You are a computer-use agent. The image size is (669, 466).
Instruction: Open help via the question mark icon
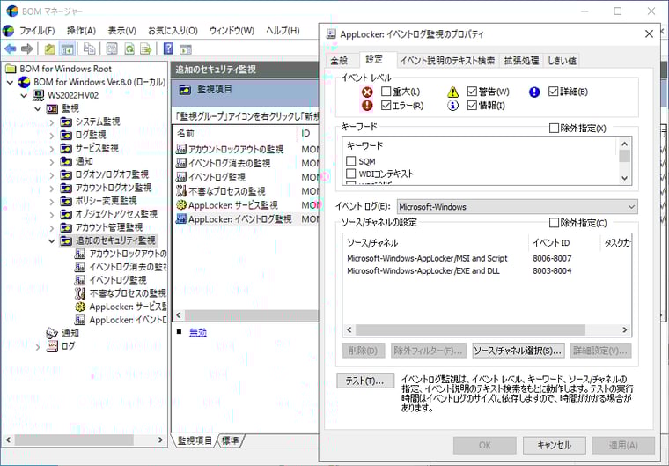pyautogui.click(x=168, y=48)
